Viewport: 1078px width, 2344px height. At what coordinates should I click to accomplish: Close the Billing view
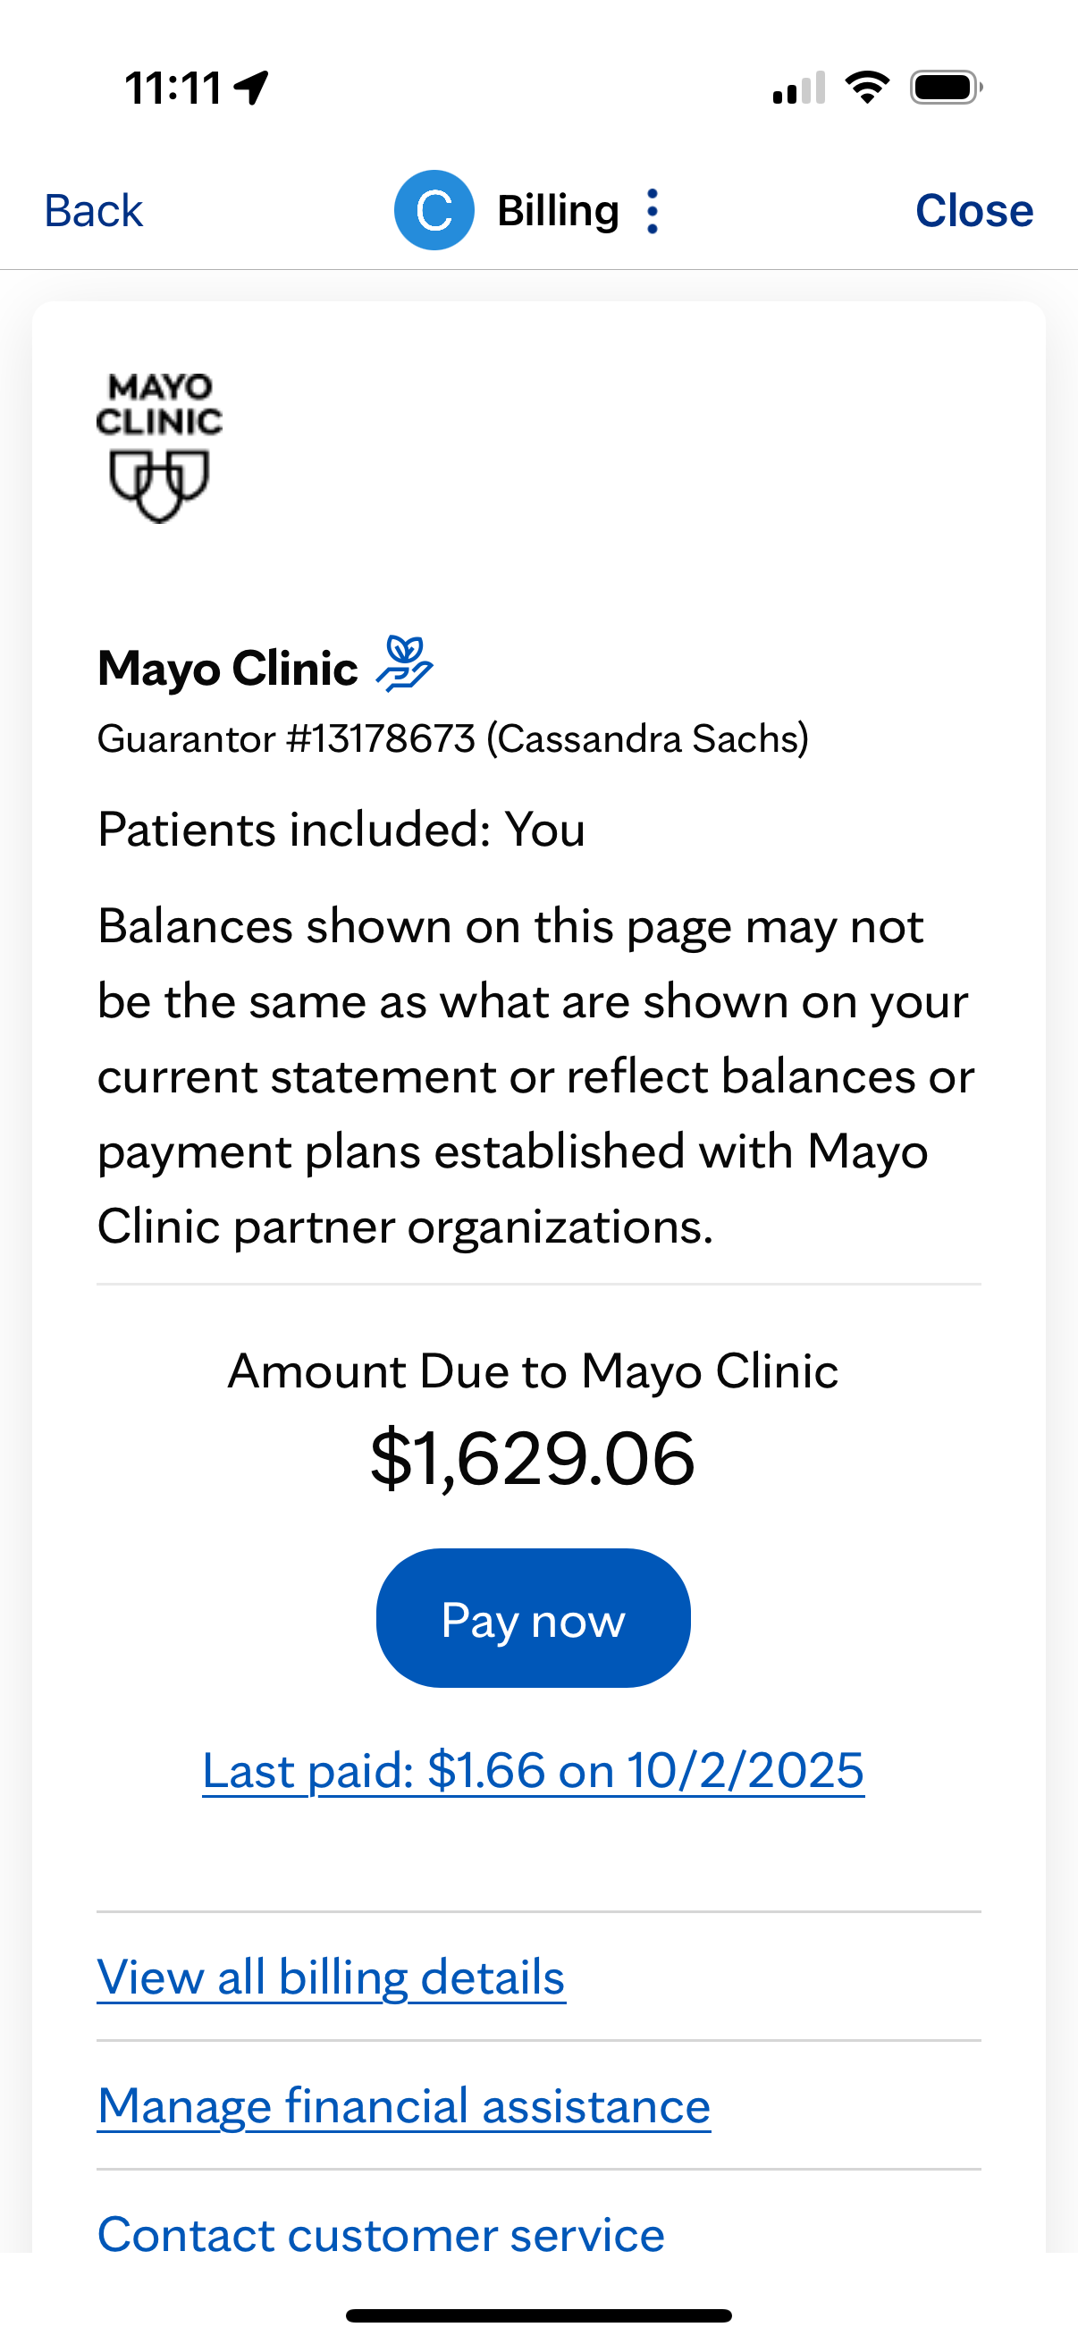click(x=974, y=211)
